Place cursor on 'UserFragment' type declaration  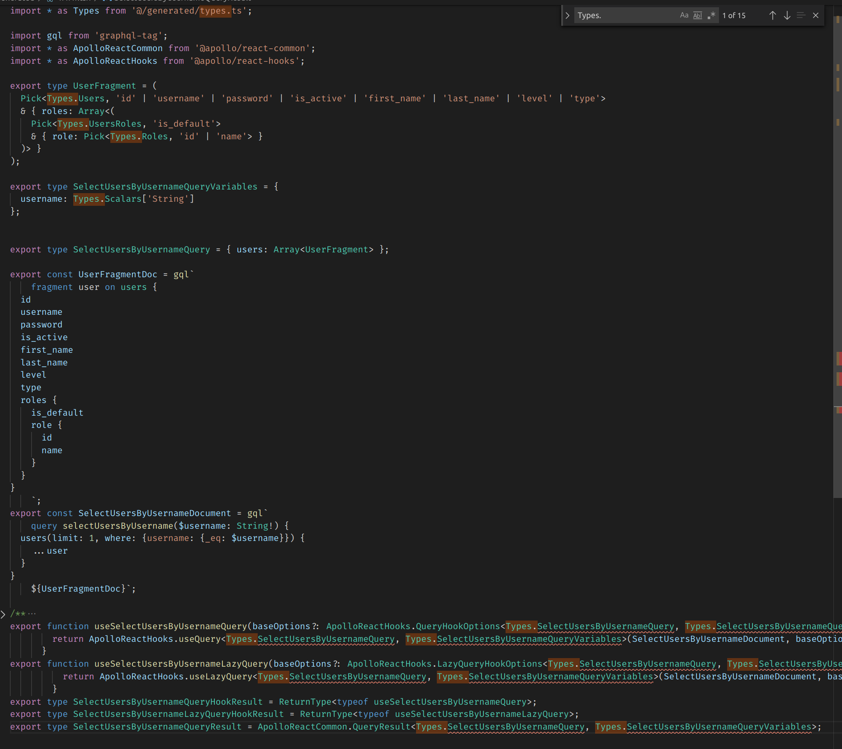(104, 85)
